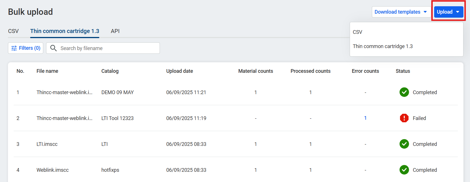Viewport: 470px width, 182px height.
Task: Click the Upload date column header
Action: pyautogui.click(x=180, y=71)
